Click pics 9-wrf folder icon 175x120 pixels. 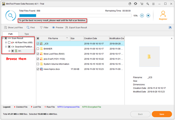(41, 59)
